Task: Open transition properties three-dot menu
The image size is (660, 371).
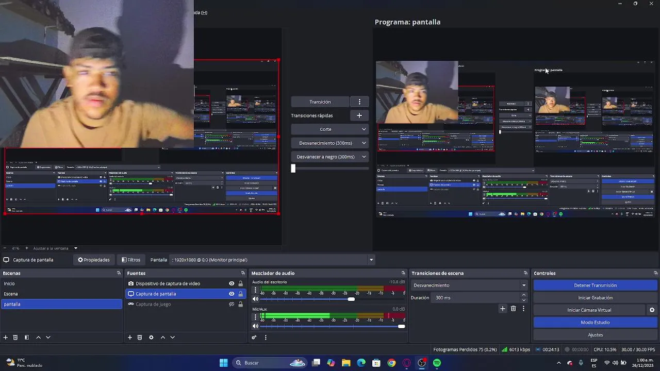Action: click(x=523, y=309)
